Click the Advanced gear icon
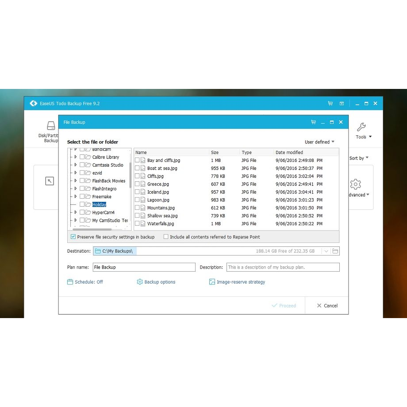Image resolution: width=407 pixels, height=407 pixels. tap(355, 184)
